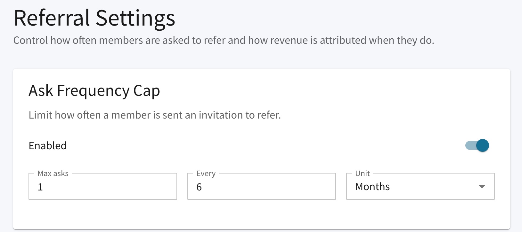Click the light track of the Enabled switch
The height and width of the screenshot is (232, 522).
tap(470, 145)
